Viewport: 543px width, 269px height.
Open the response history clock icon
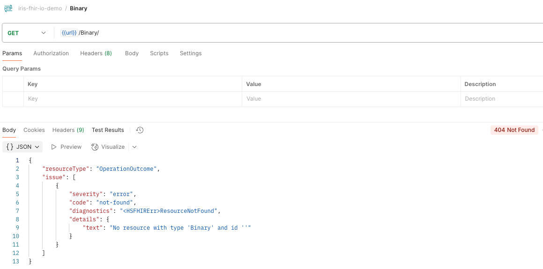tap(140, 130)
